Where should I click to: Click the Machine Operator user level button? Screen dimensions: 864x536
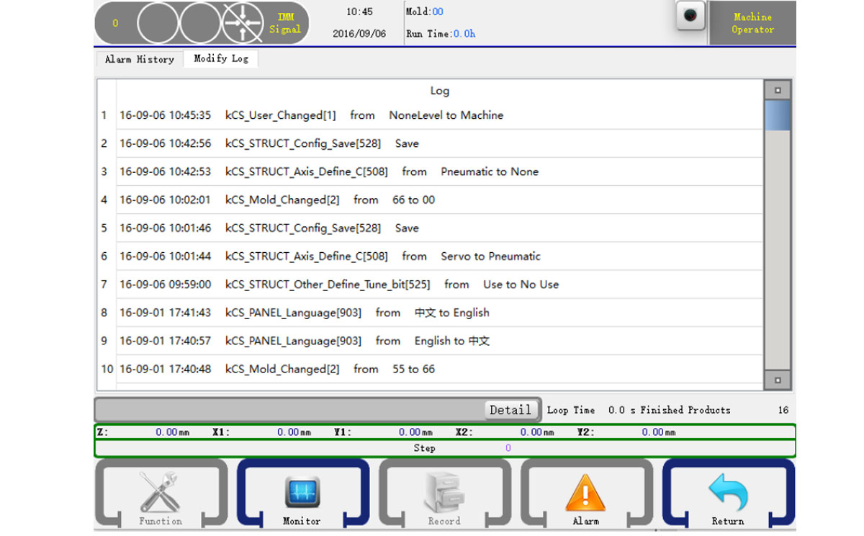[752, 23]
